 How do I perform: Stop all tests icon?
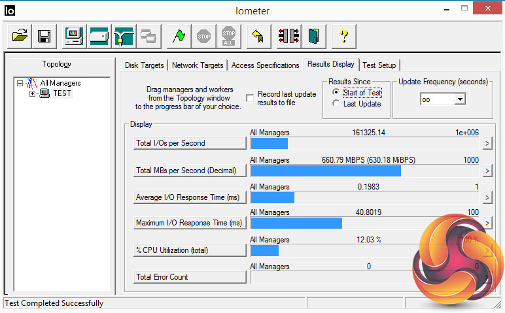click(x=228, y=36)
